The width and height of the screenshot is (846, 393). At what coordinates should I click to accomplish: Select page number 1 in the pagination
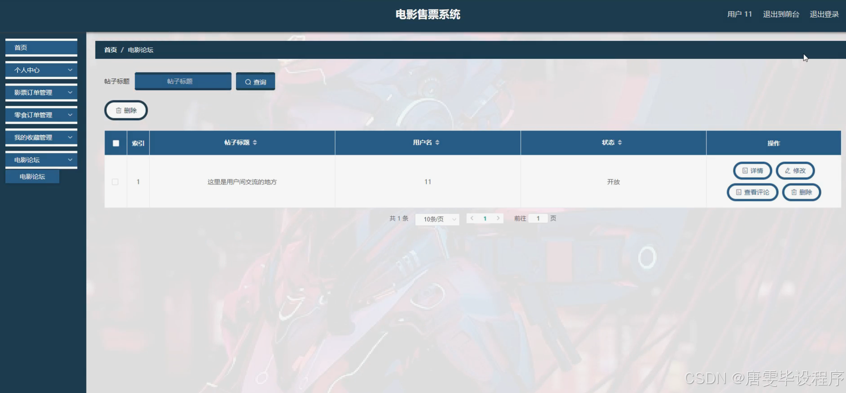tap(485, 218)
